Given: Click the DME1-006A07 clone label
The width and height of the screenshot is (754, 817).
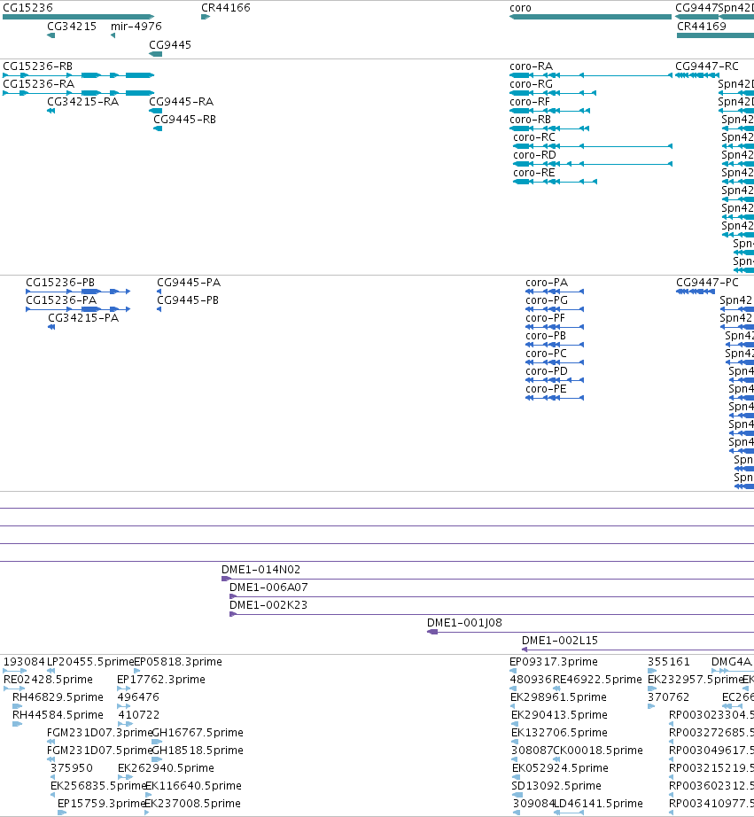Looking at the screenshot, I should 268,587.
